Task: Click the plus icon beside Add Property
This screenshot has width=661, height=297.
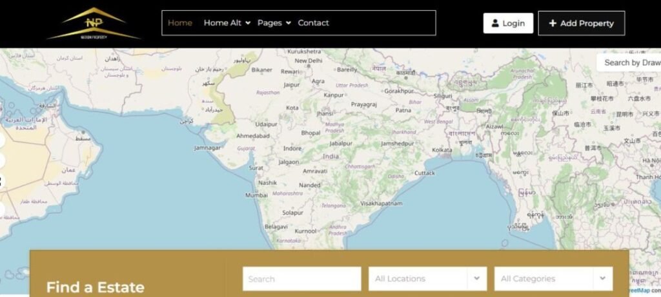Action: coord(553,23)
